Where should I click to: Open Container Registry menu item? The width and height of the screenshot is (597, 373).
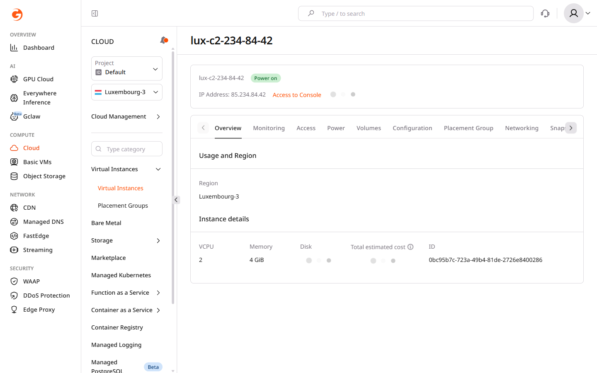click(x=117, y=327)
